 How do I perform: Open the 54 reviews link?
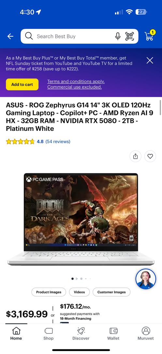[58, 142]
